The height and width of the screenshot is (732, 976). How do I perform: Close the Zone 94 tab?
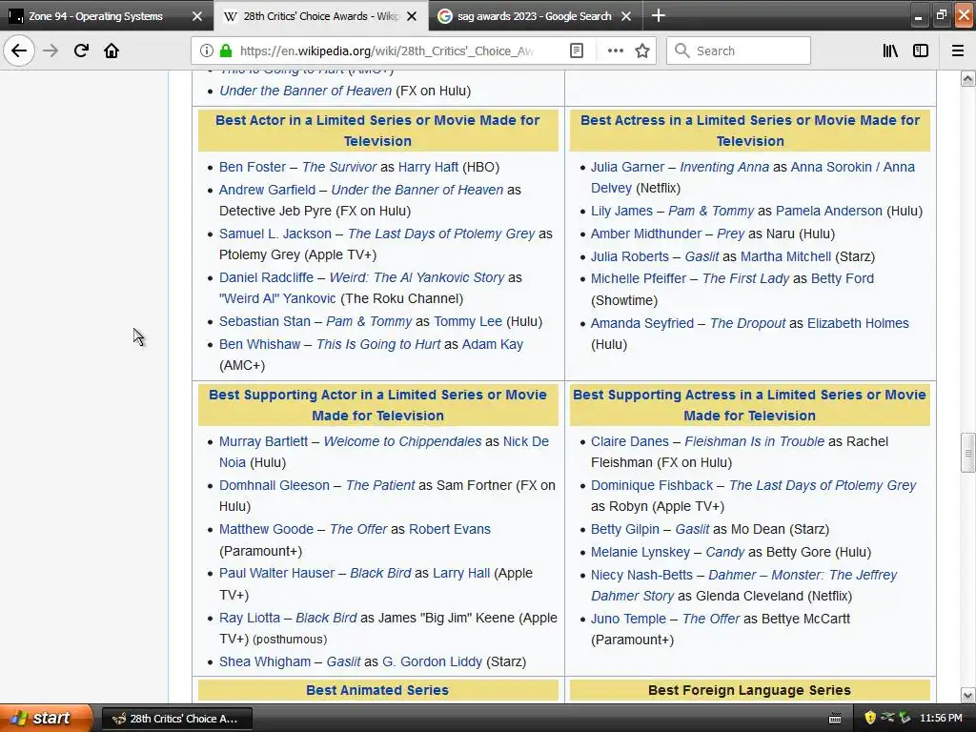[x=197, y=16]
